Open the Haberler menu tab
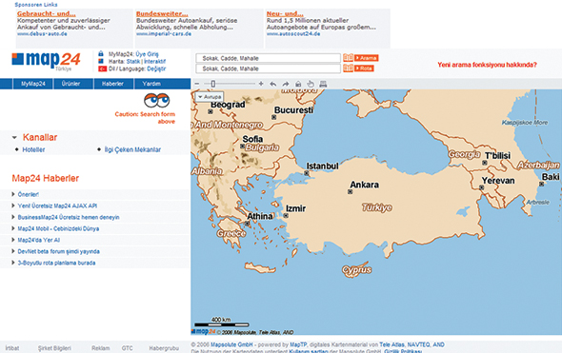Screen dimensions: 562x353 tap(113, 84)
